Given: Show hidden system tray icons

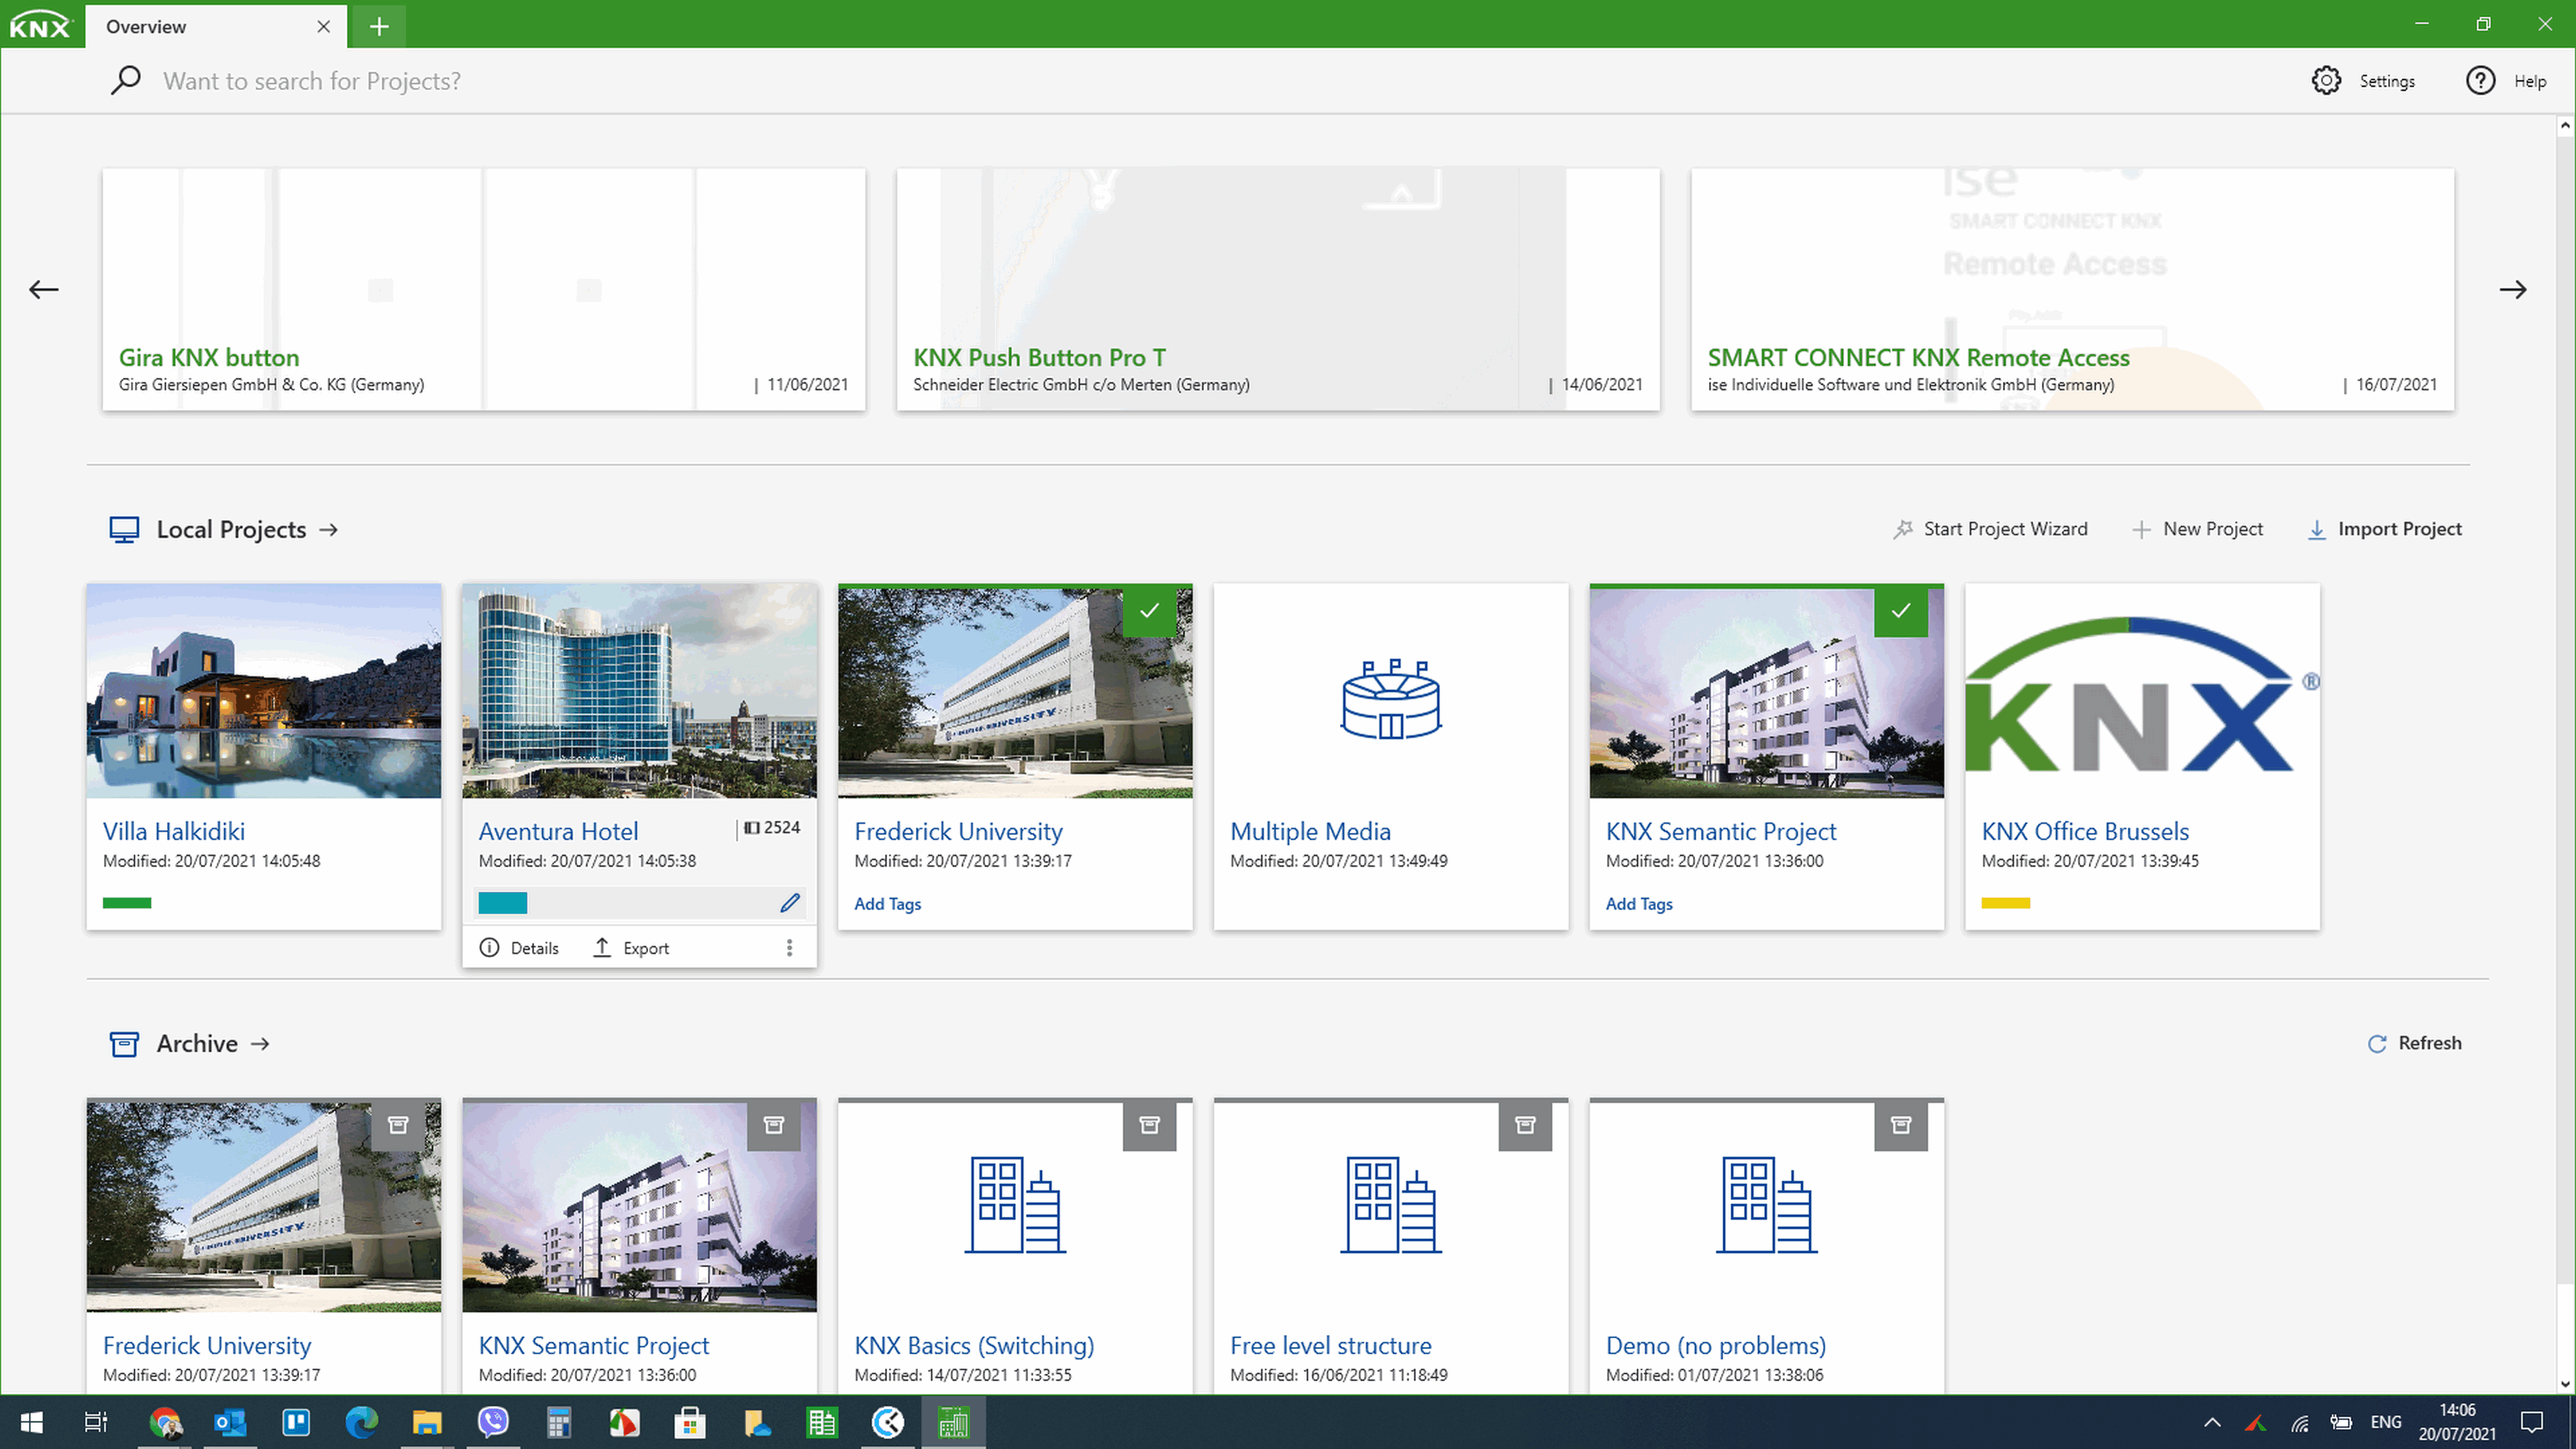Looking at the screenshot, I should coord(2212,1422).
